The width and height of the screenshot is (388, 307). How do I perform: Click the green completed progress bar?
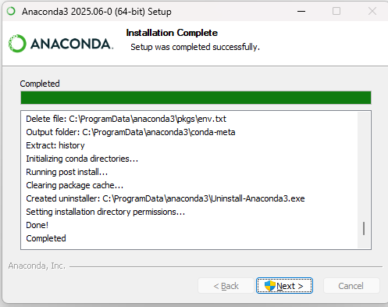(x=196, y=98)
